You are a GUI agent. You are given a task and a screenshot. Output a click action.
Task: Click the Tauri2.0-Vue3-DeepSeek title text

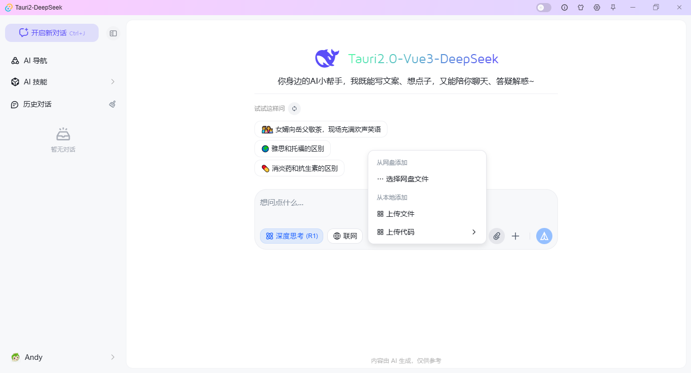click(423, 59)
